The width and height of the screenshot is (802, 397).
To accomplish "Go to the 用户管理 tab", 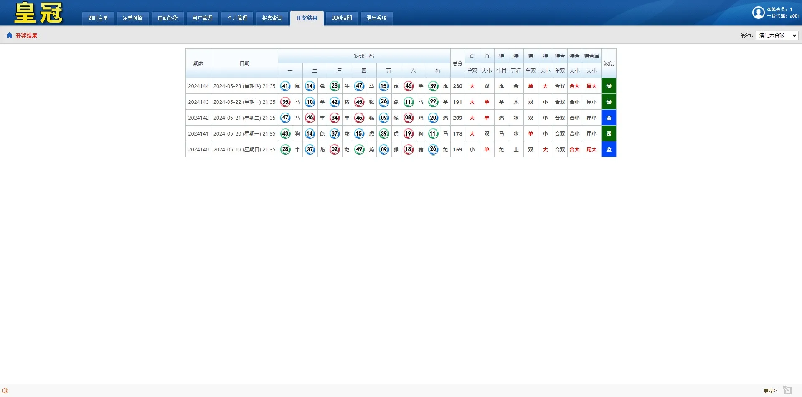I will click(202, 18).
